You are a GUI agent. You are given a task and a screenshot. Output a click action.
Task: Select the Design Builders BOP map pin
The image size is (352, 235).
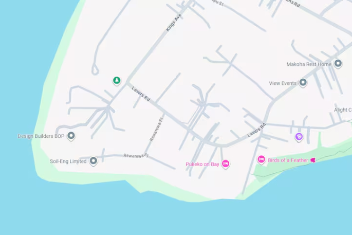point(71,136)
